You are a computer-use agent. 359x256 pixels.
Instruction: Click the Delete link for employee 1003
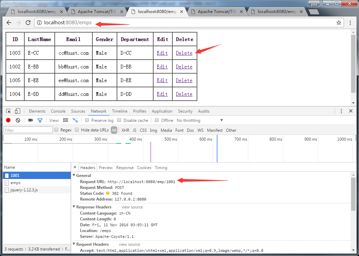184,53
